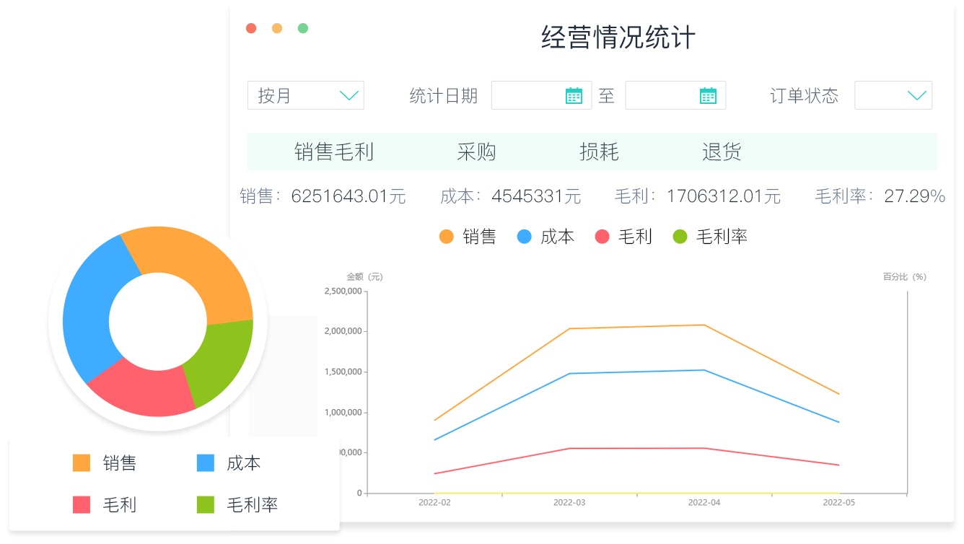Click the yellow traffic-light dot
Screen dimensions: 964x544
(277, 27)
